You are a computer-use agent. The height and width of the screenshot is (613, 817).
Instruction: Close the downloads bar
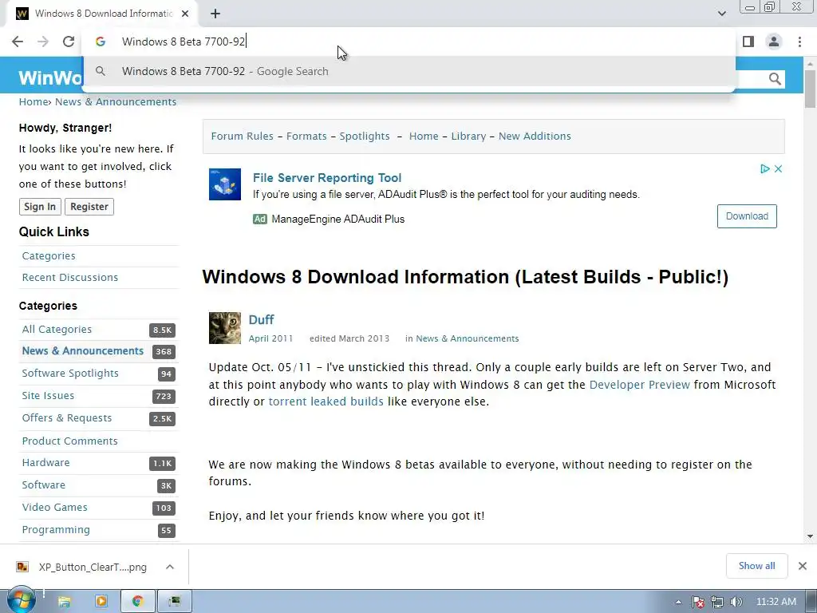point(803,566)
